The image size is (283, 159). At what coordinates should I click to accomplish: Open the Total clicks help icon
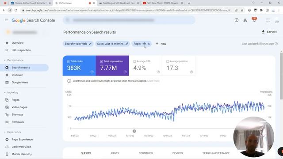92,72
